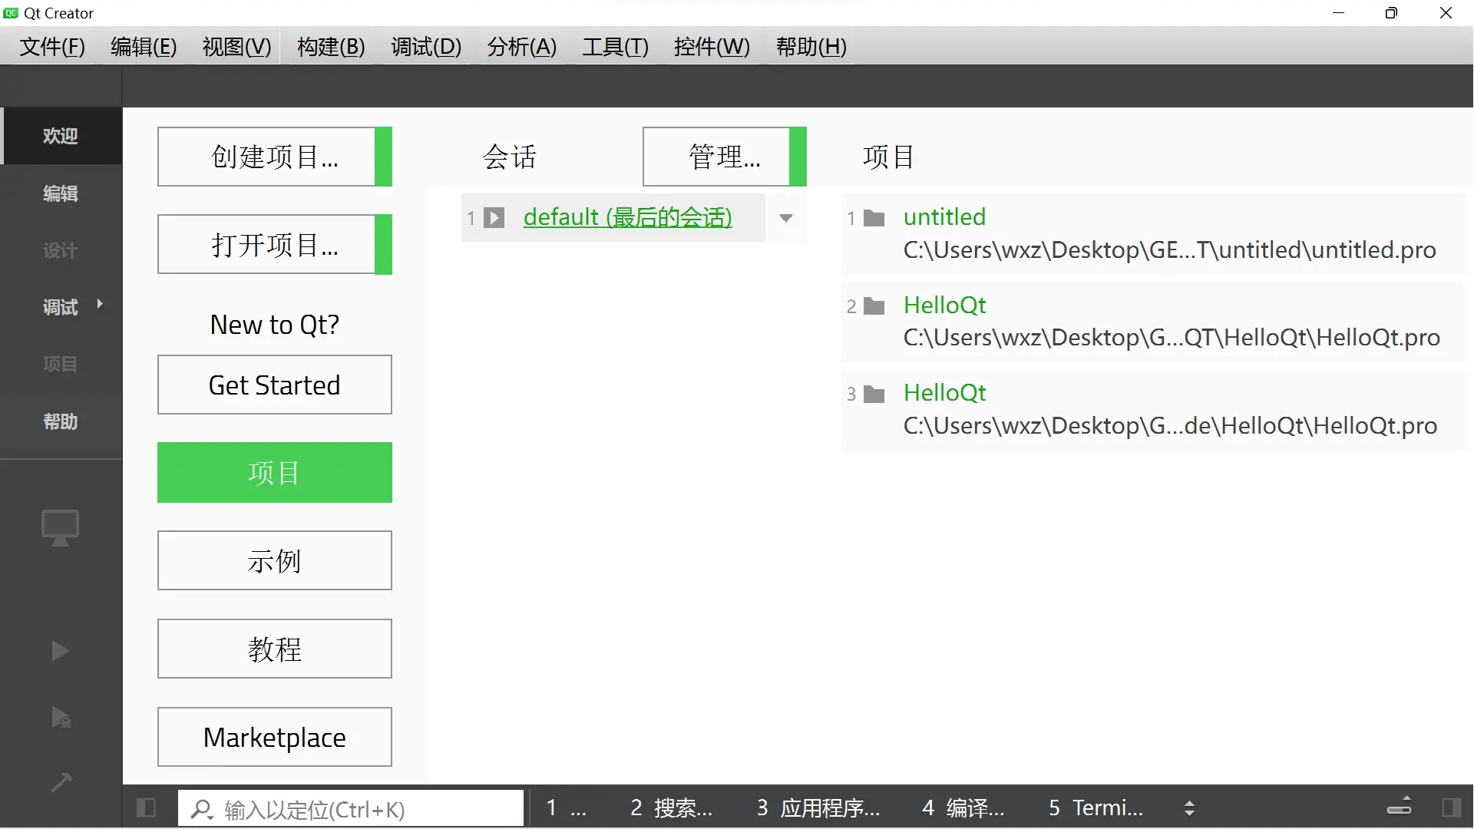Switch to the Design (设计) mode
The width and height of the screenshot is (1474, 829).
[x=61, y=250]
